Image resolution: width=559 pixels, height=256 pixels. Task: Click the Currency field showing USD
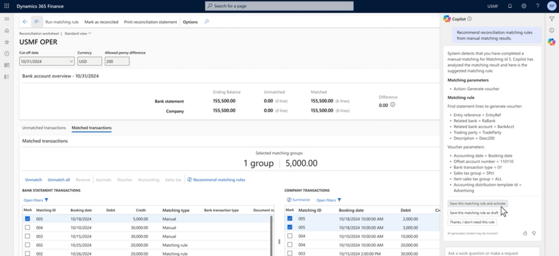click(90, 61)
